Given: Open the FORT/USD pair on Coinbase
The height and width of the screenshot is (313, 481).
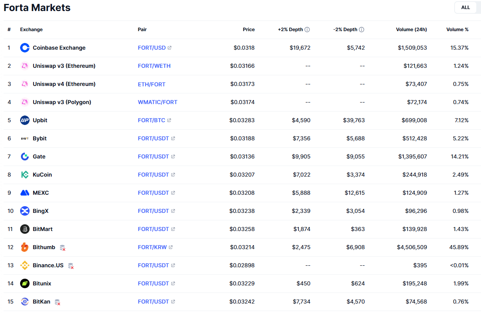Looking at the screenshot, I should point(152,48).
